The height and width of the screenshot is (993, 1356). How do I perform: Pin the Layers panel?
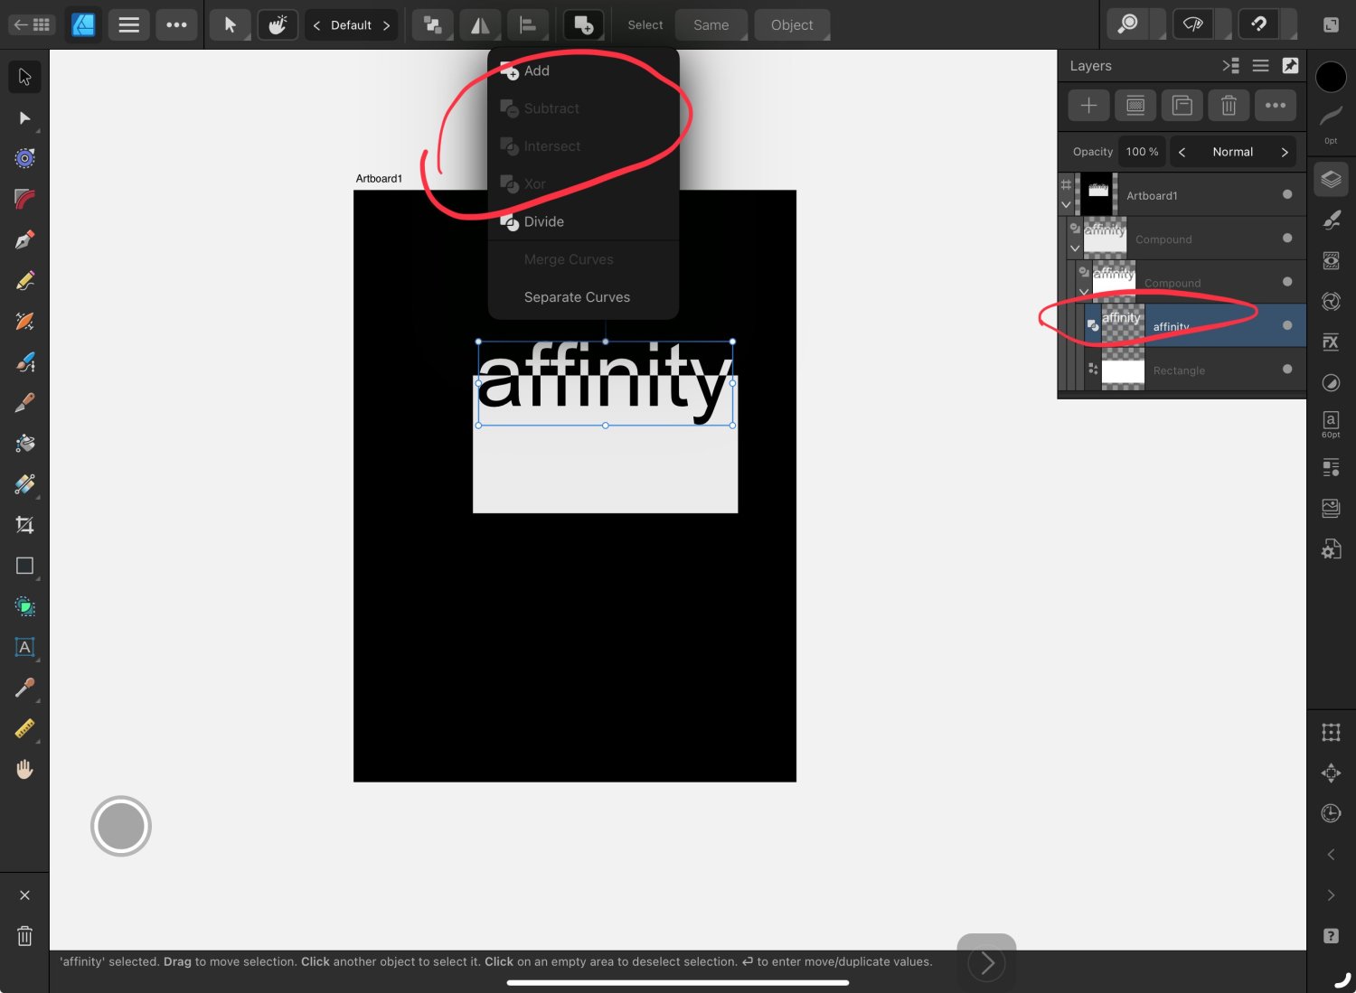coord(1290,65)
